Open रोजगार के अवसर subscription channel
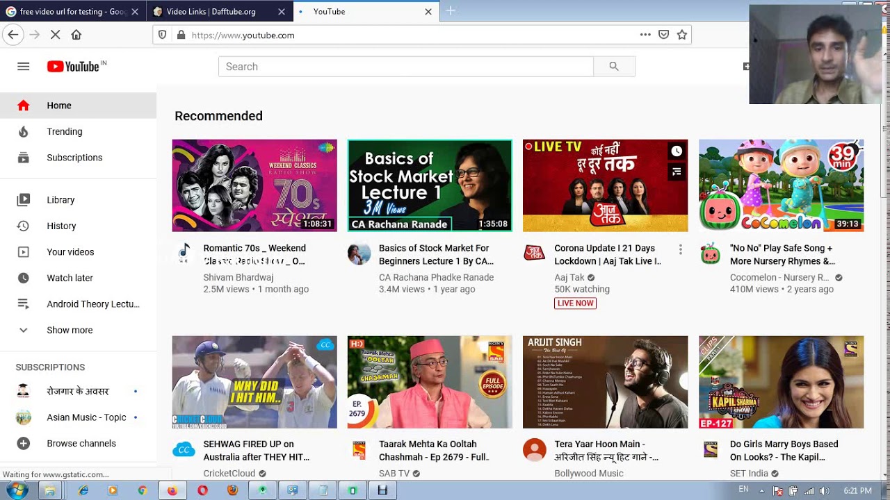 tap(78, 391)
